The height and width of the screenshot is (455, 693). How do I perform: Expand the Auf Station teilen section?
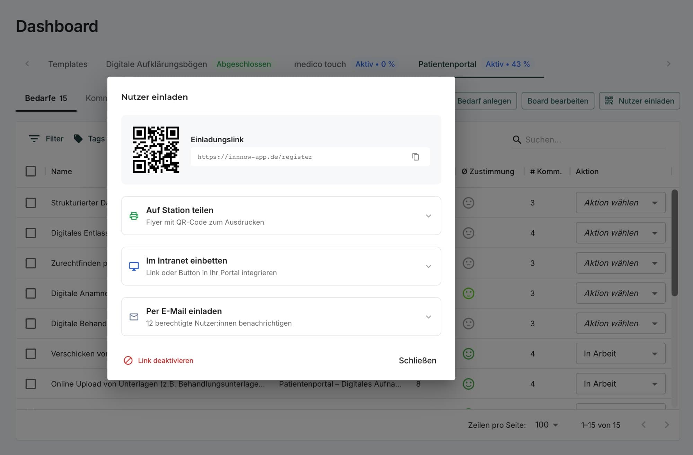pos(428,216)
